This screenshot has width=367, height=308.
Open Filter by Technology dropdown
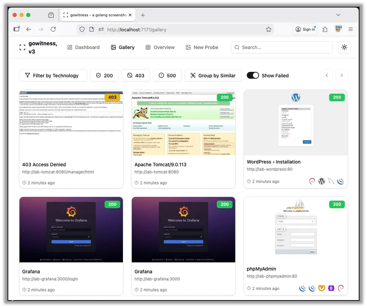click(x=53, y=75)
